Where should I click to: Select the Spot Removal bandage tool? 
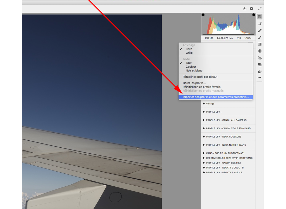coord(259,30)
